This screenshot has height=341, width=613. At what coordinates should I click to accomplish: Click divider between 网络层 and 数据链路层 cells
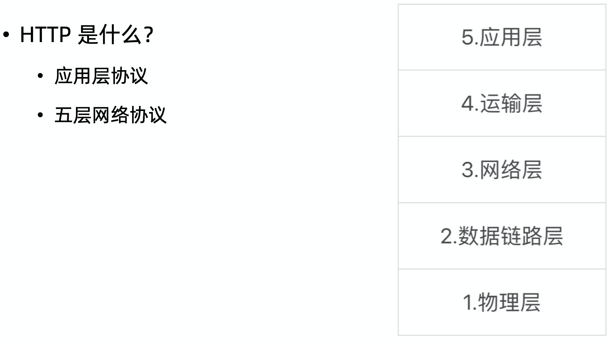(502, 203)
